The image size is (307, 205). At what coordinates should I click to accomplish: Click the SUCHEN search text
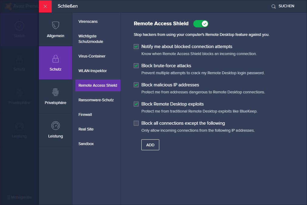tap(286, 6)
